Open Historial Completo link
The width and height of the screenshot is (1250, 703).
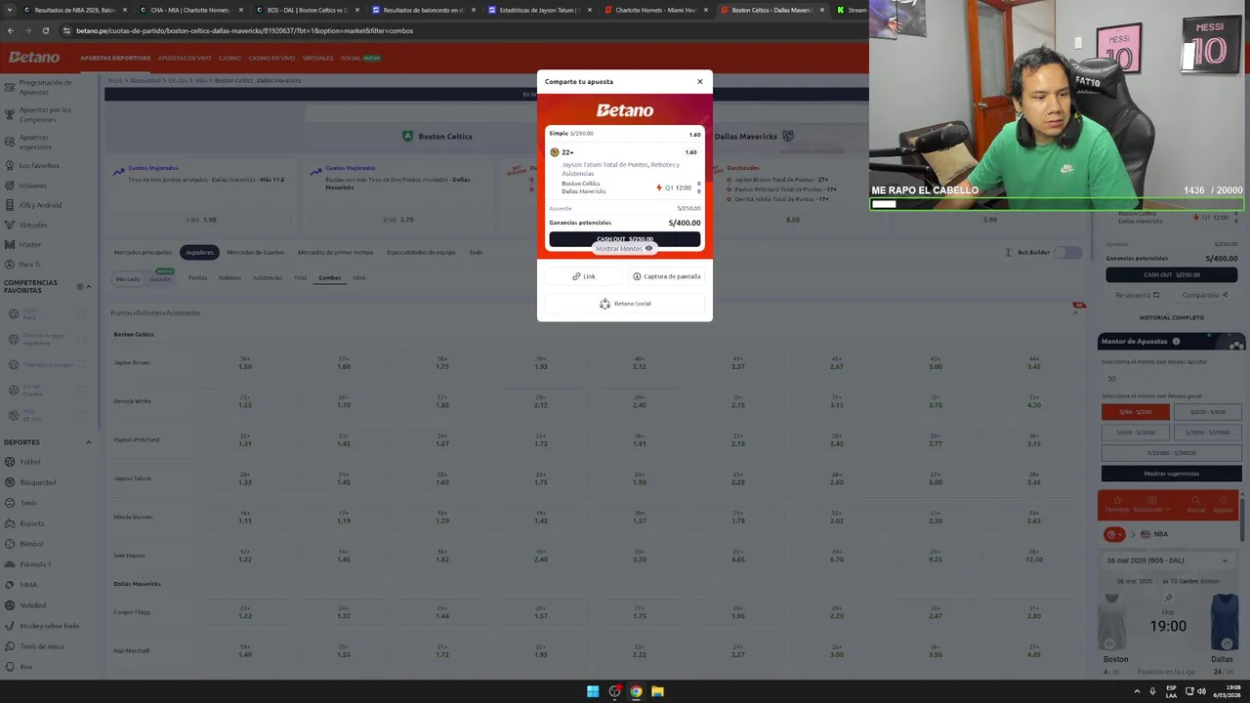[1171, 317]
